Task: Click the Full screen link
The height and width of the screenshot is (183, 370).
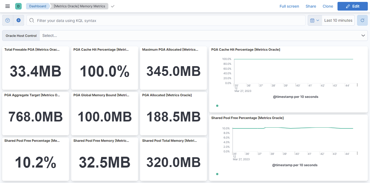Action: (x=289, y=6)
